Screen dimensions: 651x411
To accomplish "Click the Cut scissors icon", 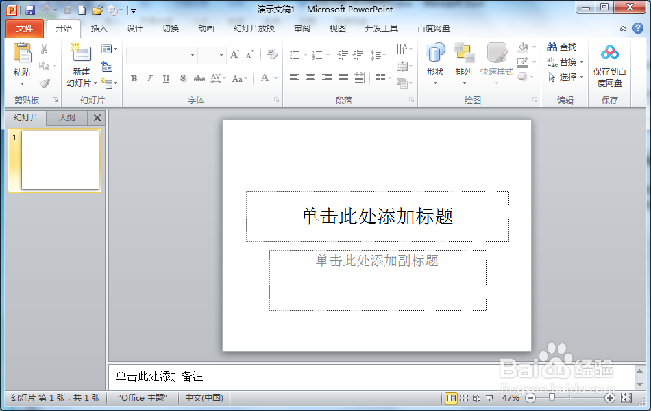I will pos(45,49).
